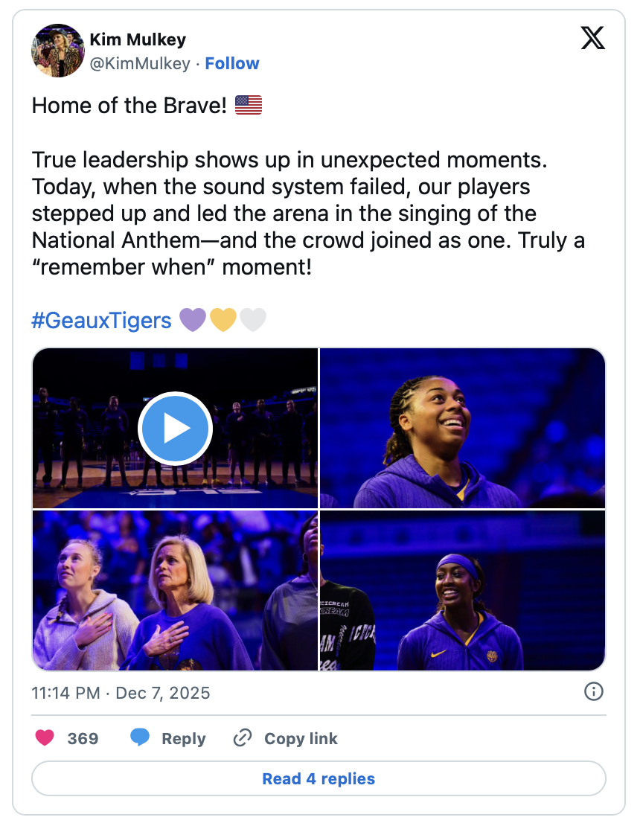This screenshot has height=826, width=640.
Task: Open the info circle icon
Action: 593,692
